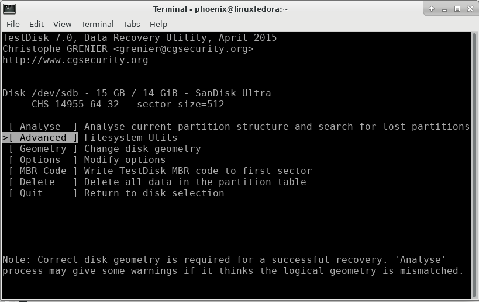This screenshot has height=302, width=479.
Task: Minimize the Terminal window
Action: [x=444, y=9]
